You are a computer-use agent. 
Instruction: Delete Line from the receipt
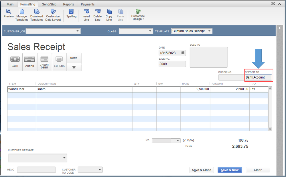point(98,15)
